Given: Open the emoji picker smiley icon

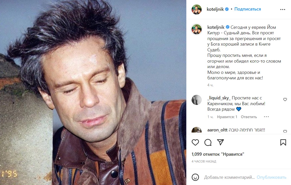Looking at the screenshot, I should [195, 177].
